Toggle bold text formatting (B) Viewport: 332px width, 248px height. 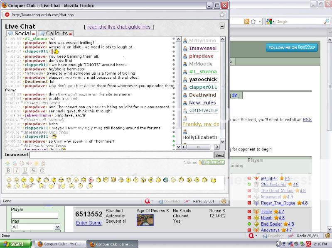8,170
